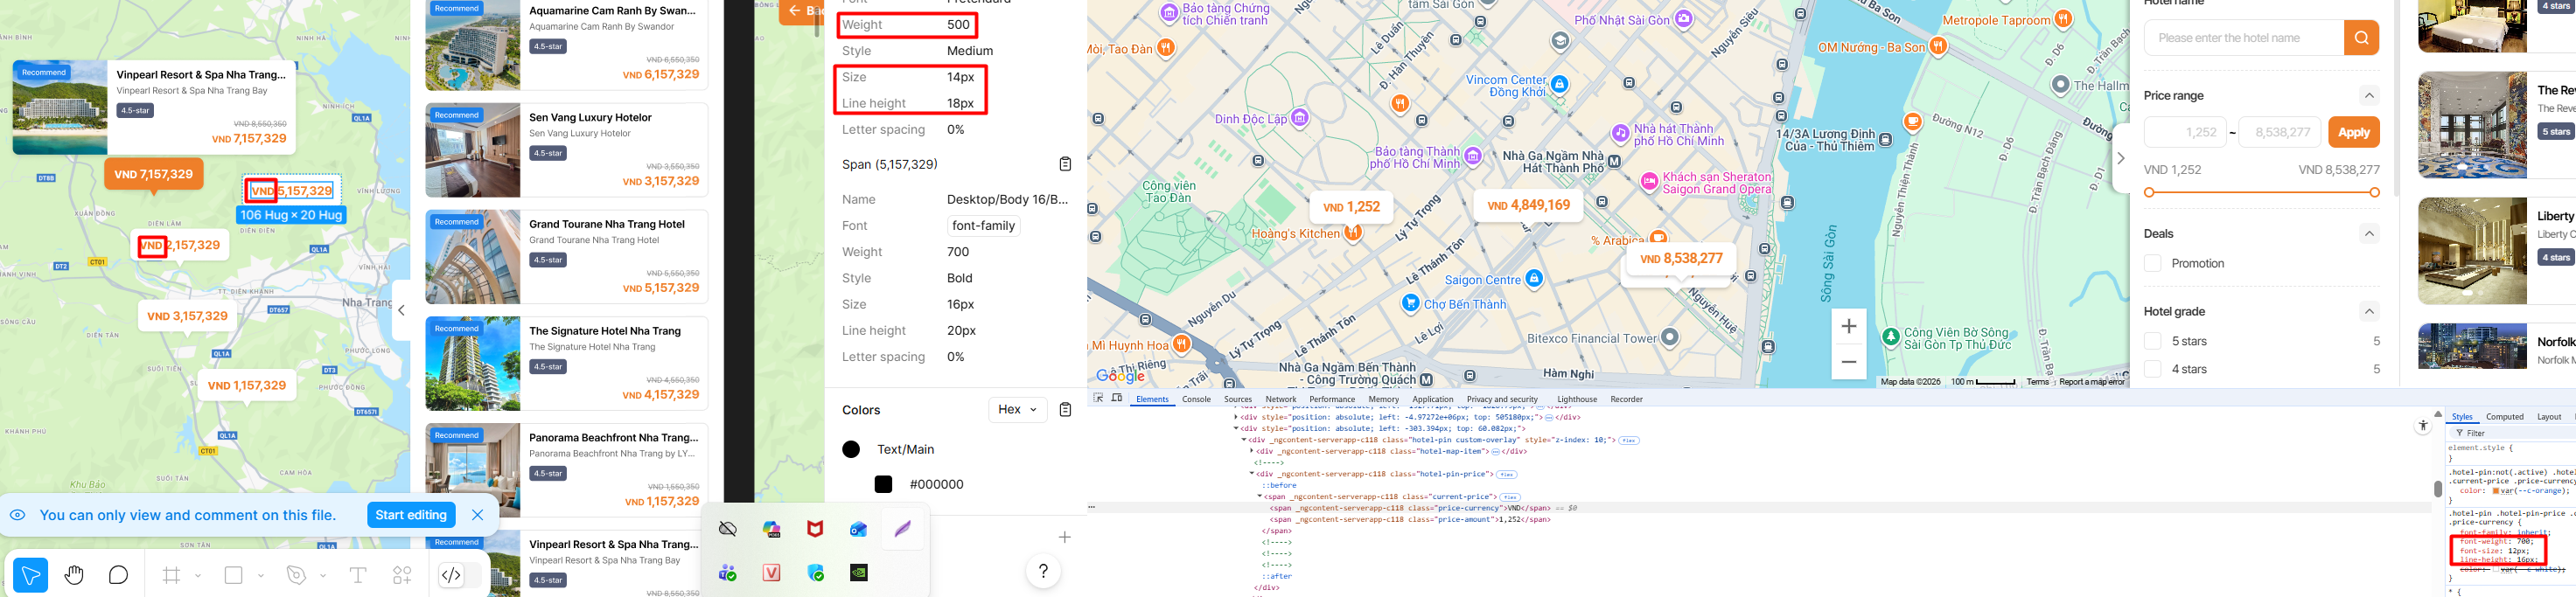Open the Figma help question mark button
The width and height of the screenshot is (2576, 597).
(1043, 571)
